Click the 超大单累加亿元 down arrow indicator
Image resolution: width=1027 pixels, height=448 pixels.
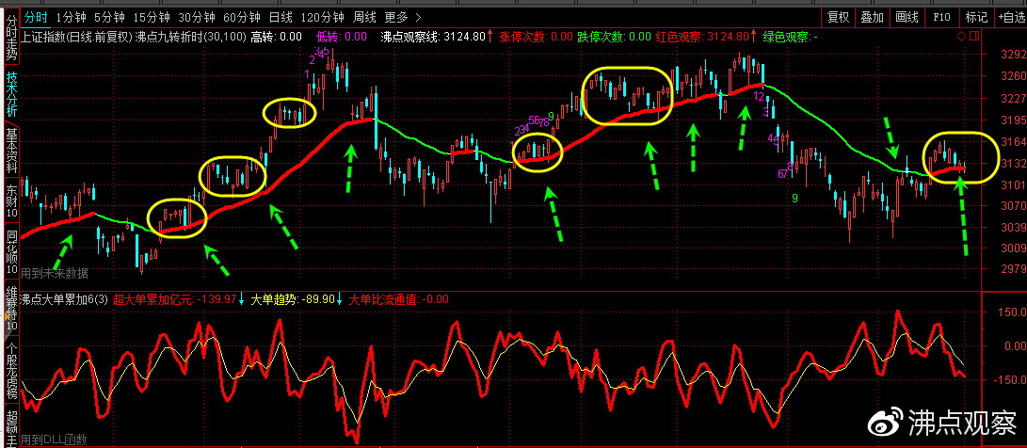pos(242,299)
